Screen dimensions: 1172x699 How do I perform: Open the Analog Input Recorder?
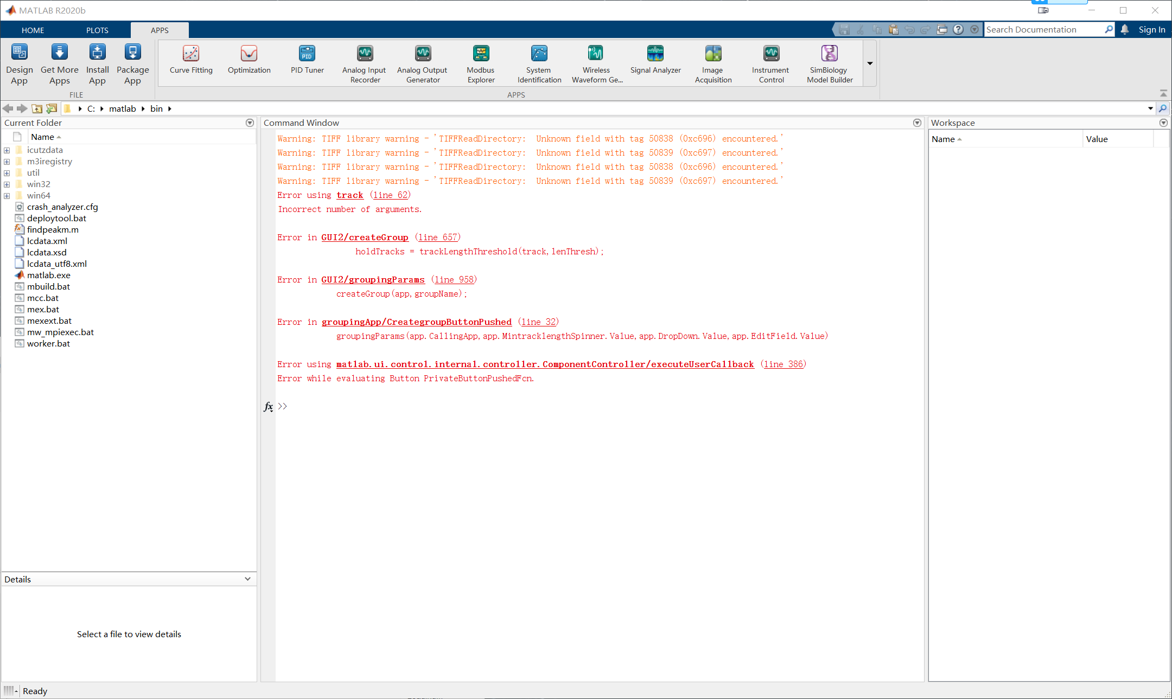pos(364,62)
